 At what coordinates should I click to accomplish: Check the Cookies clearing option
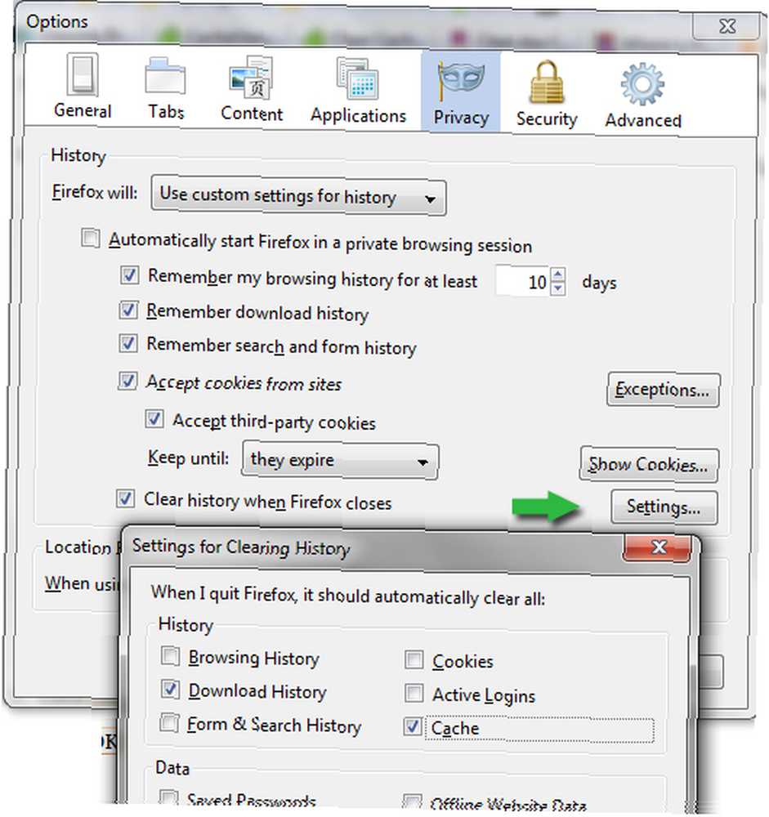pyautogui.click(x=414, y=659)
